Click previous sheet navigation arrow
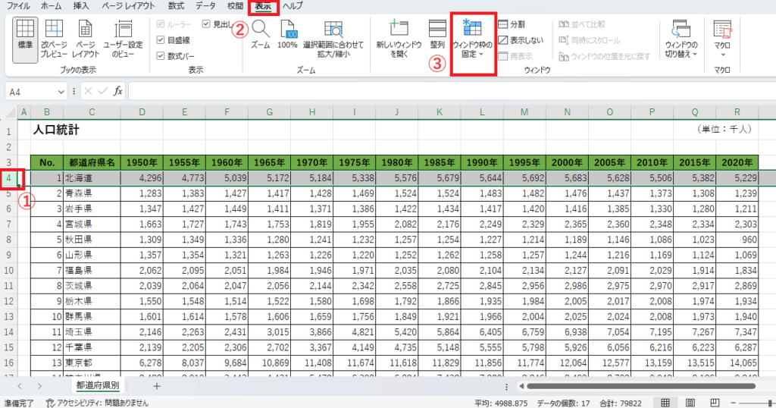Image resolution: width=776 pixels, height=408 pixels. (20, 386)
